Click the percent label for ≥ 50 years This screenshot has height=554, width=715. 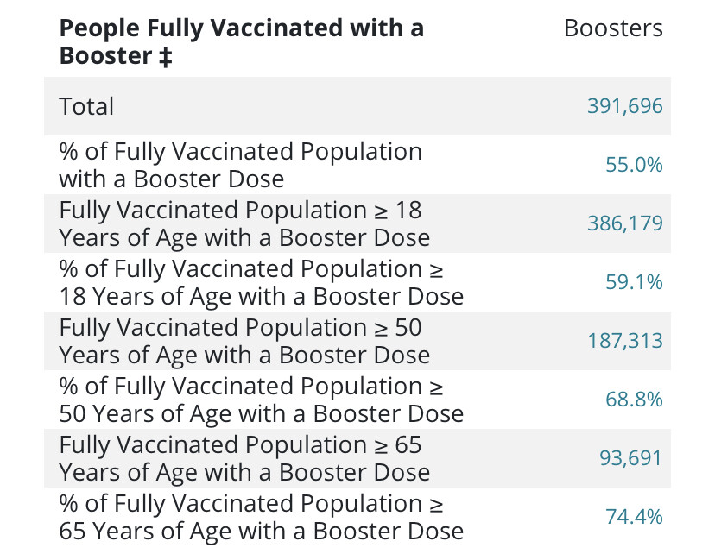coord(261,400)
